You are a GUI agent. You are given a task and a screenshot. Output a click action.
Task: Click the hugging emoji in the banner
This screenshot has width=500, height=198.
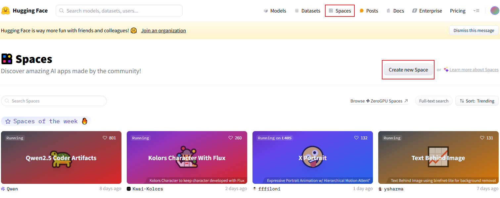(x=133, y=30)
